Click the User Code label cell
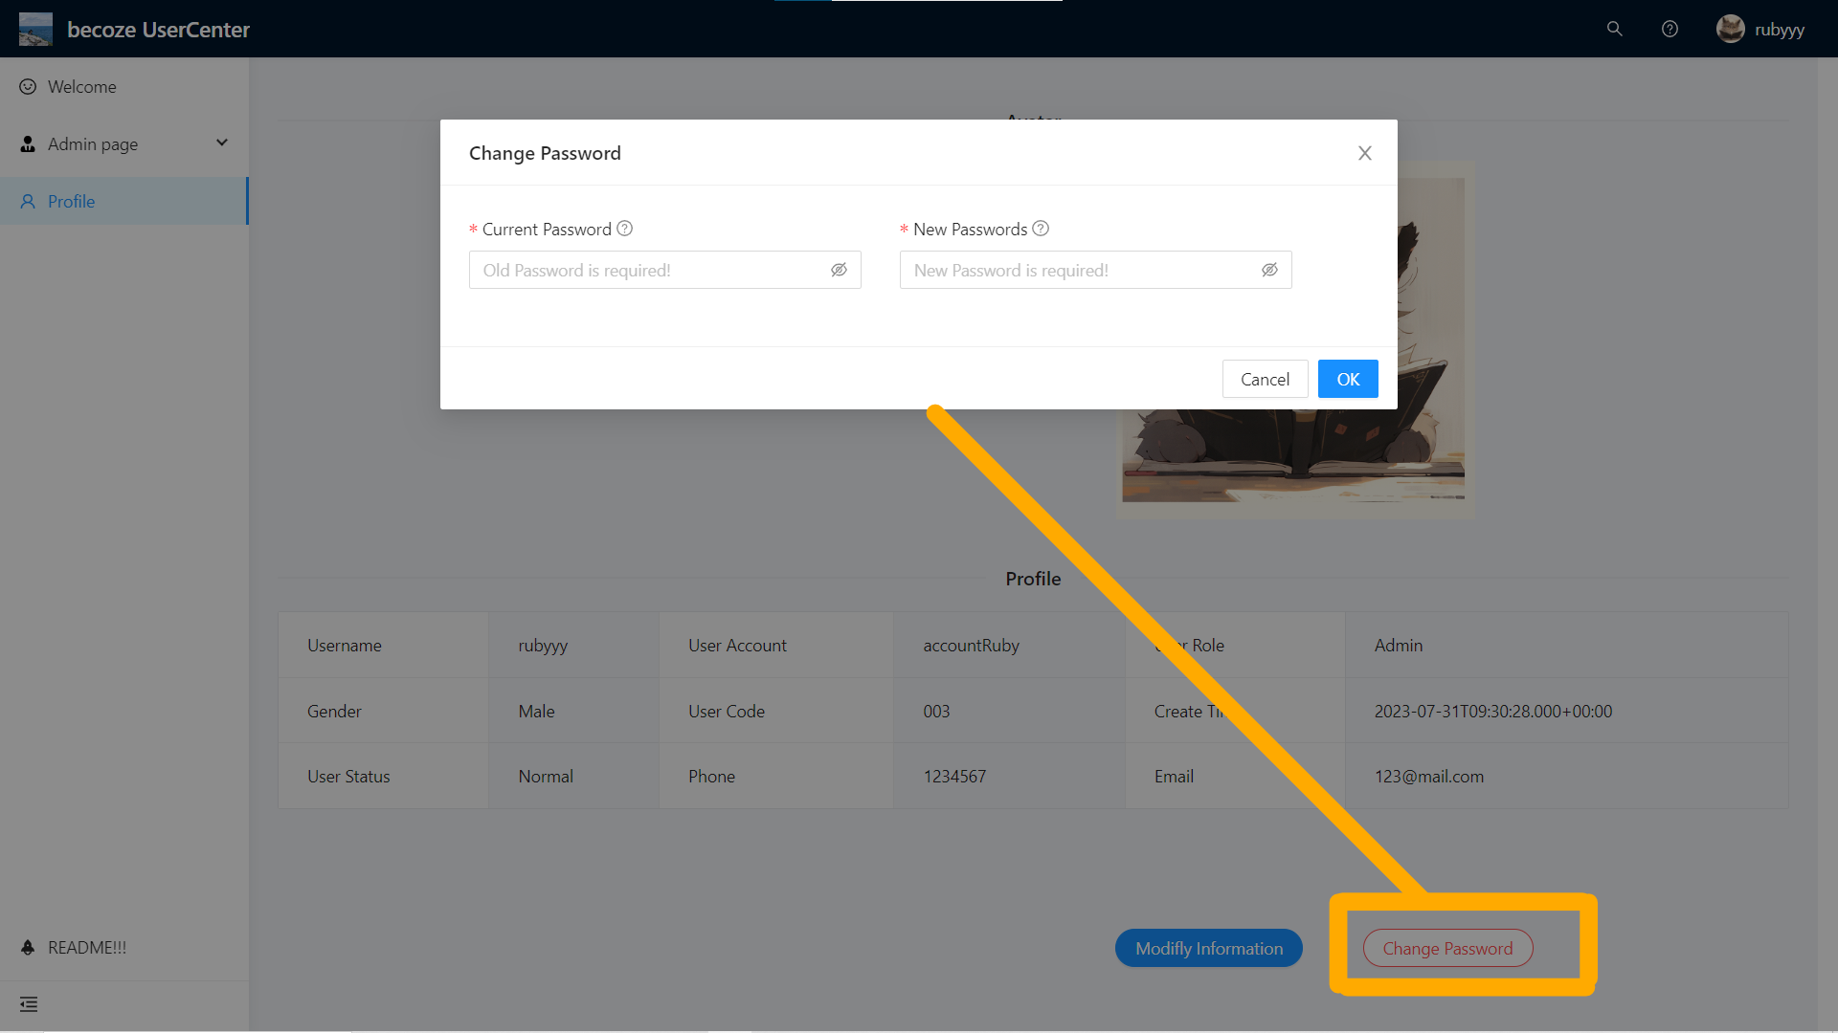This screenshot has height=1033, width=1838. click(x=776, y=712)
